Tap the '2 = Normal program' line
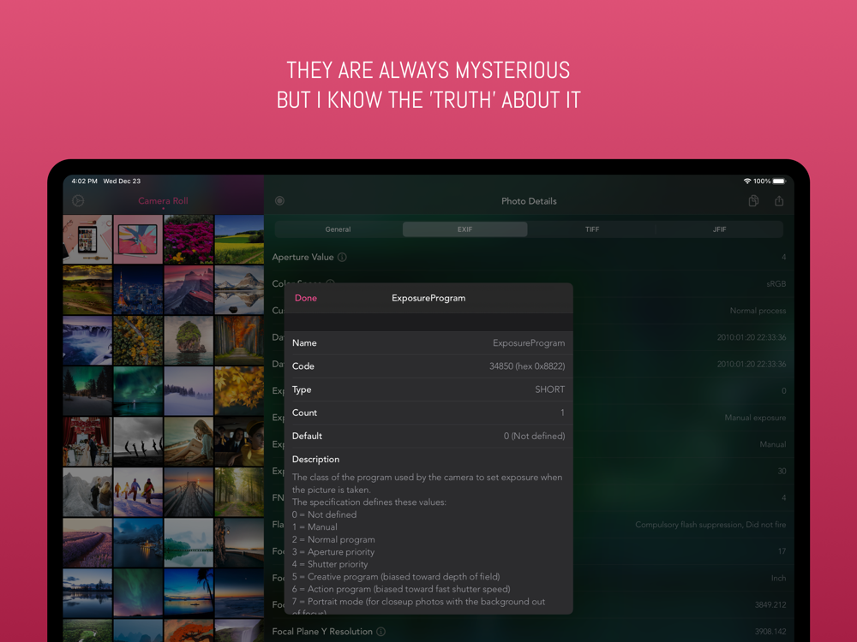The height and width of the screenshot is (642, 857). [333, 539]
